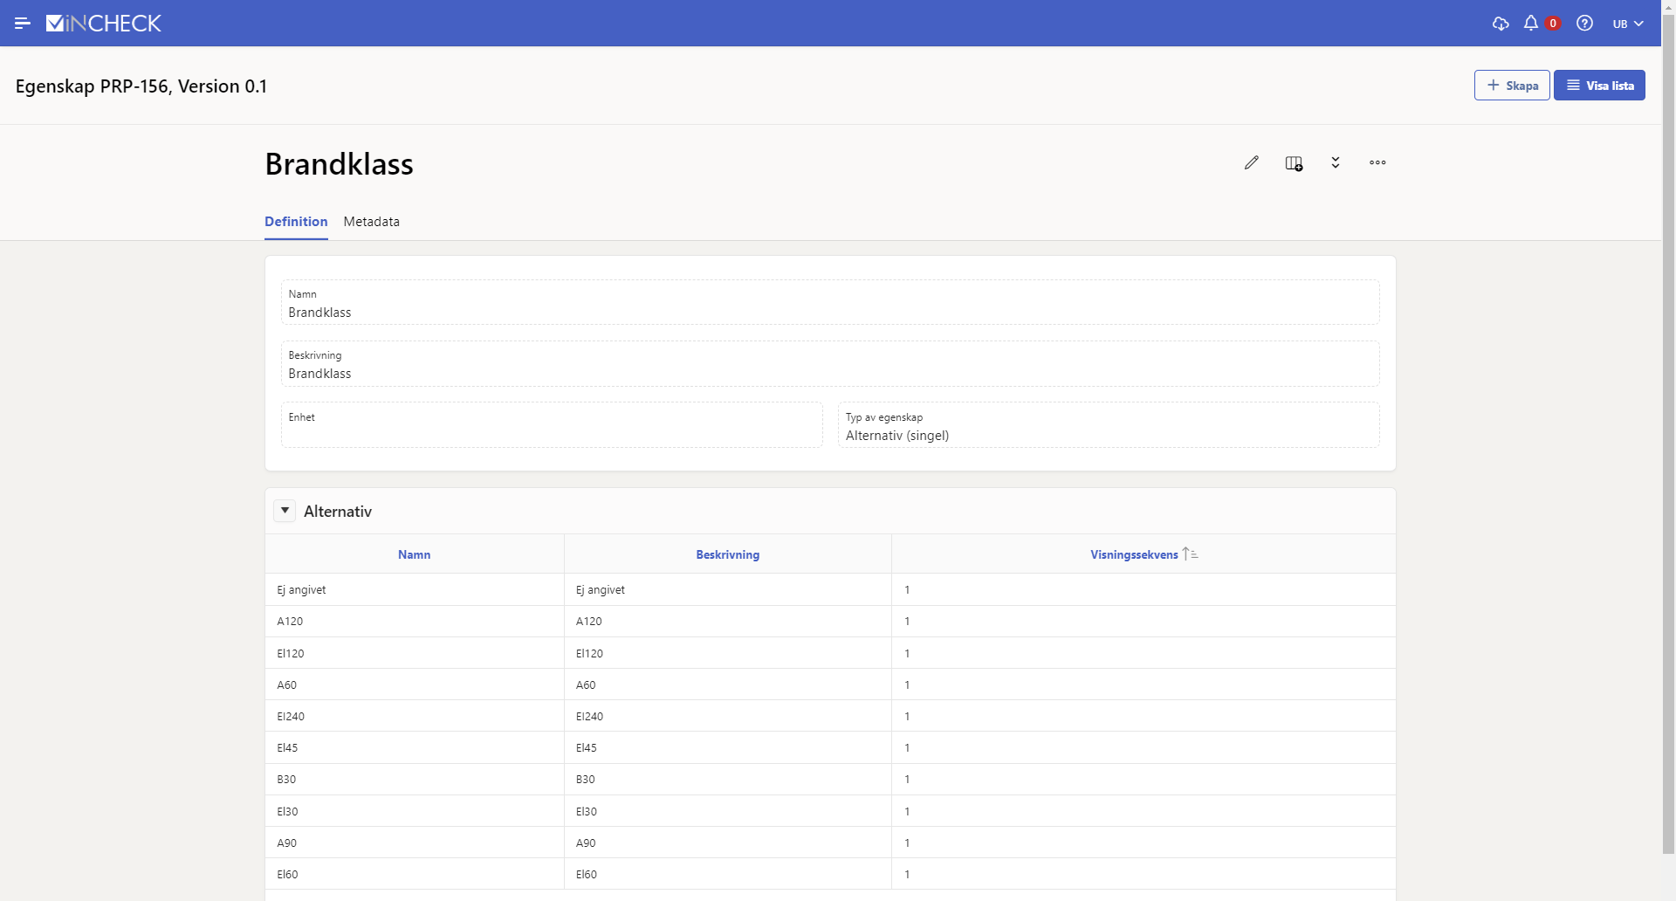The width and height of the screenshot is (1676, 901).
Task: Click the cloud download icon
Action: pyautogui.click(x=1501, y=24)
